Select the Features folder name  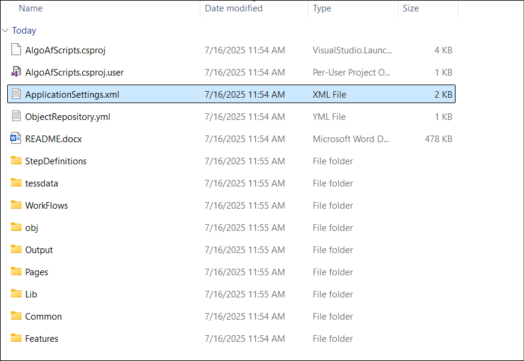tap(42, 339)
